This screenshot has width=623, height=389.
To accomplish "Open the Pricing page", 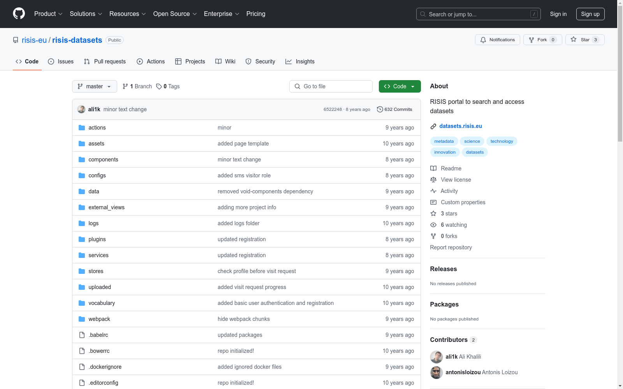I will (x=256, y=14).
